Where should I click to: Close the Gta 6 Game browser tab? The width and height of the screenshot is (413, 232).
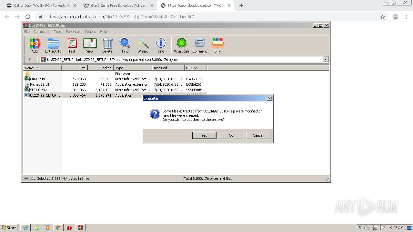click(x=152, y=5)
